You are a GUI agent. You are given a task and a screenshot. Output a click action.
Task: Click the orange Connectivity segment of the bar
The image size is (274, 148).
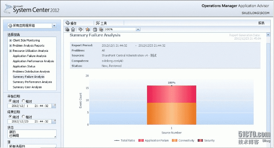click(171, 114)
